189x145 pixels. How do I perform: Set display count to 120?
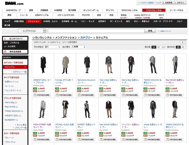click(163, 47)
